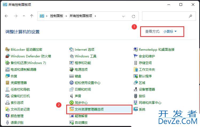The image size is (200, 127).
Task: Open 程序和功能 link text
Action: coord(83,63)
